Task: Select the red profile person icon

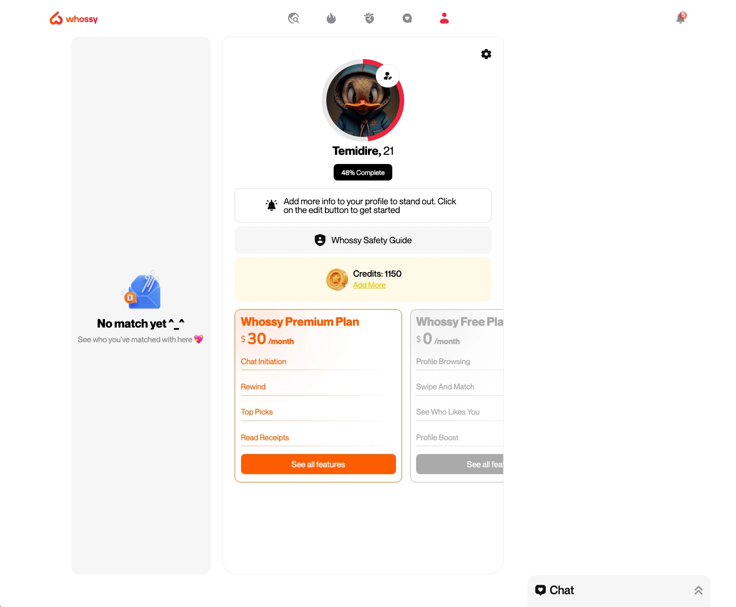Action: pos(444,18)
